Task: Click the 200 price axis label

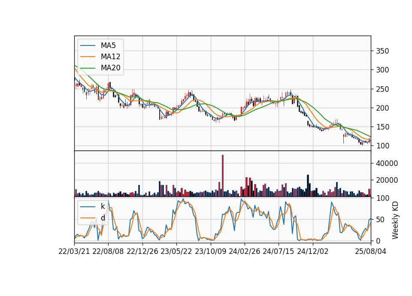Action: point(382,108)
